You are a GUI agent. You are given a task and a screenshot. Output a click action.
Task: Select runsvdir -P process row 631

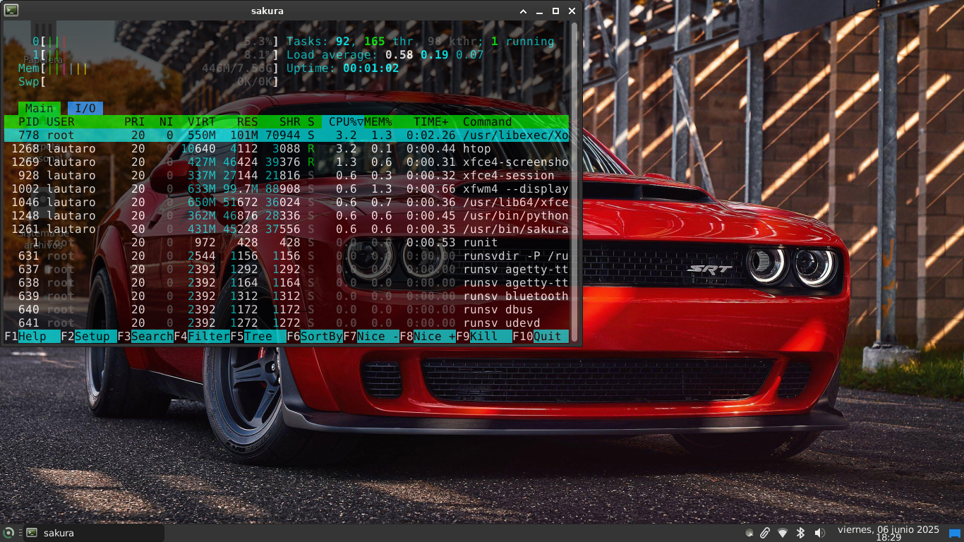point(287,256)
